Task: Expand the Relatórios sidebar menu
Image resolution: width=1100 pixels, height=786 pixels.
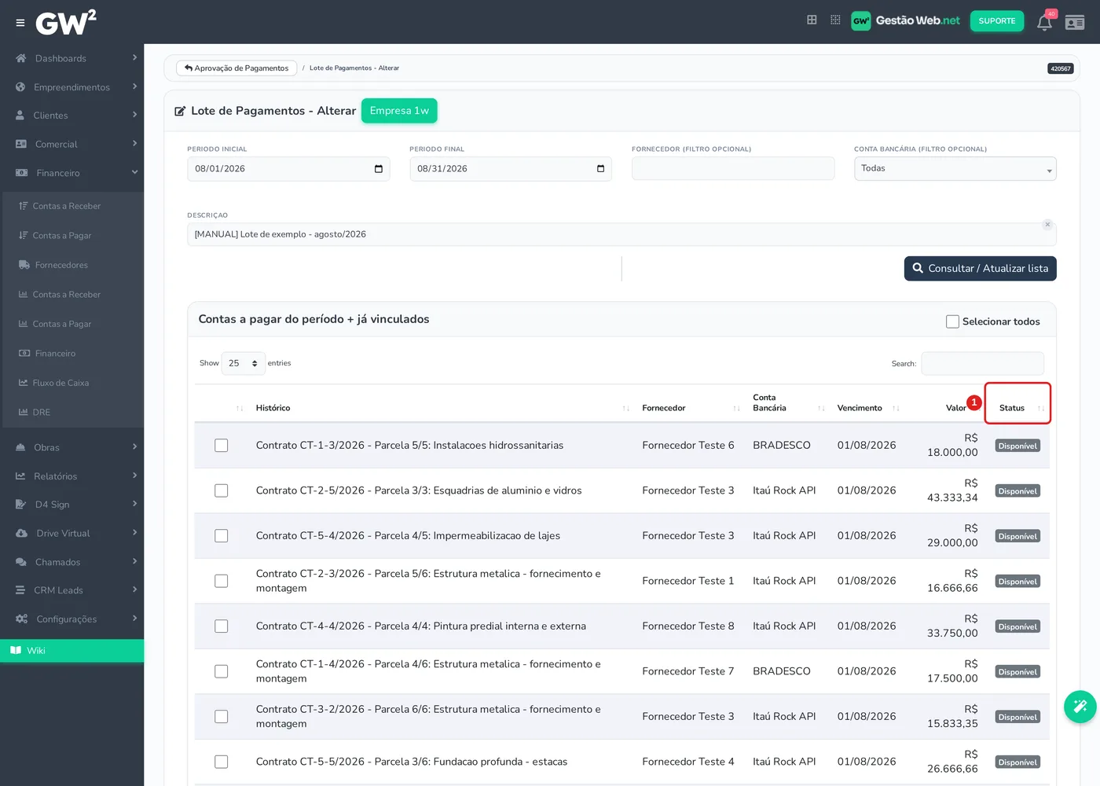Action: (72, 476)
